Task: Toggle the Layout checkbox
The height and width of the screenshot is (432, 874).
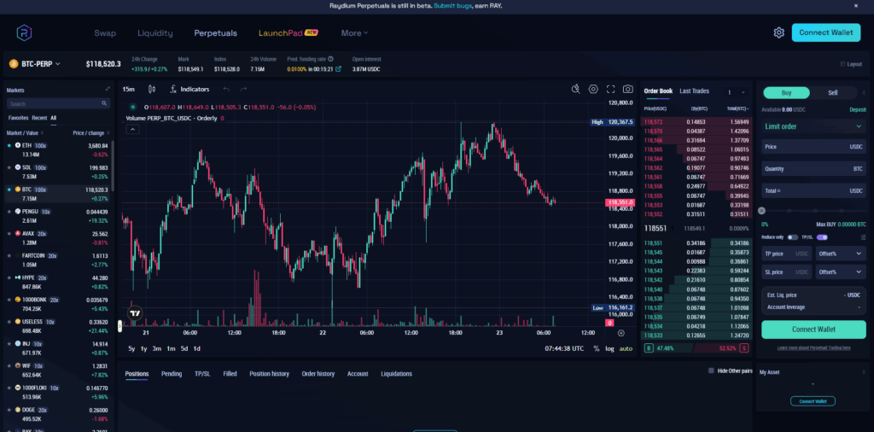Action: tap(842, 64)
